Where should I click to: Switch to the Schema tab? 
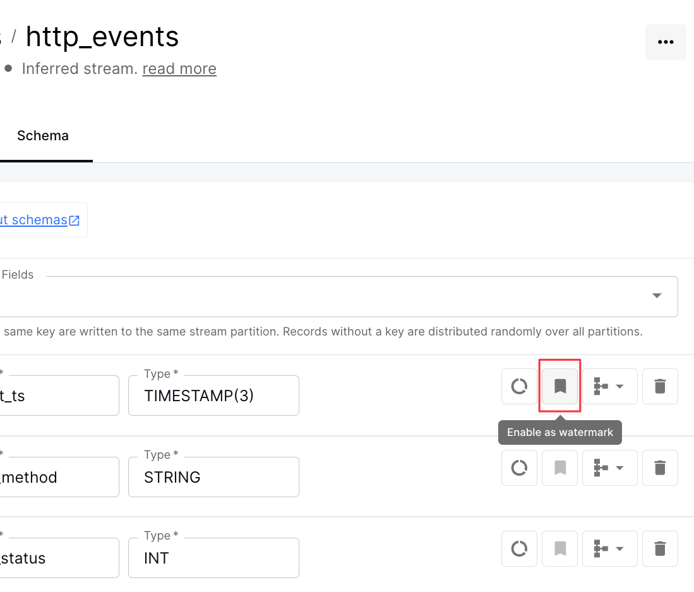pos(42,135)
